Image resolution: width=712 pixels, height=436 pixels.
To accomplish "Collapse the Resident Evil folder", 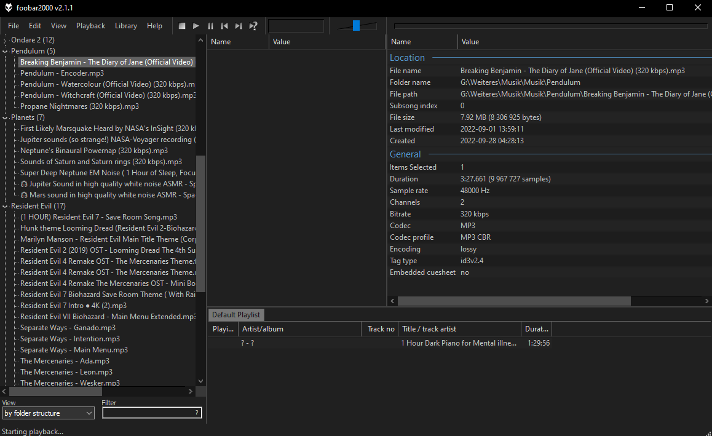I will (x=5, y=206).
